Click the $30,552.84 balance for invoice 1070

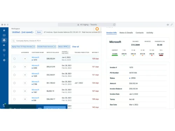[x=51, y=59]
